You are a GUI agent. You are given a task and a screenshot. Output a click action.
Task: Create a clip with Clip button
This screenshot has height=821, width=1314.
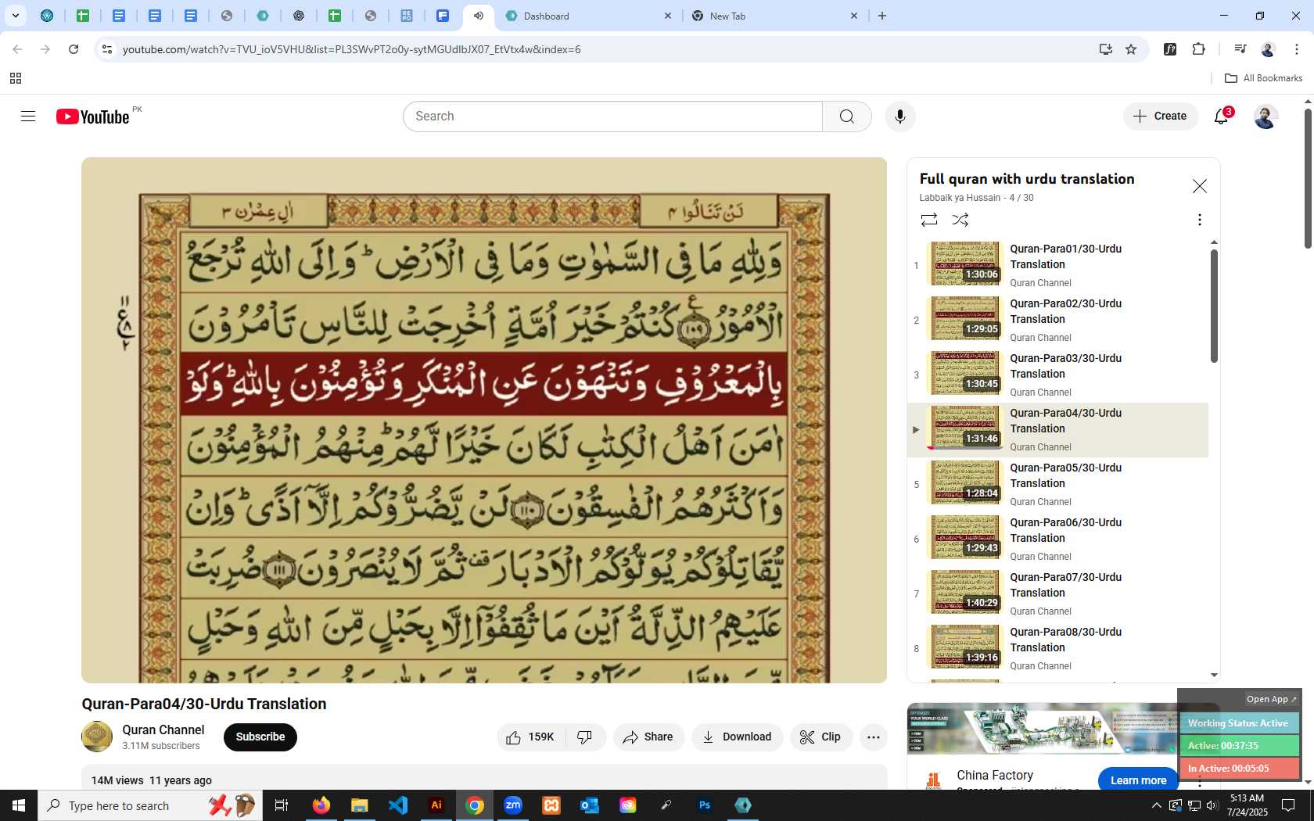820,737
